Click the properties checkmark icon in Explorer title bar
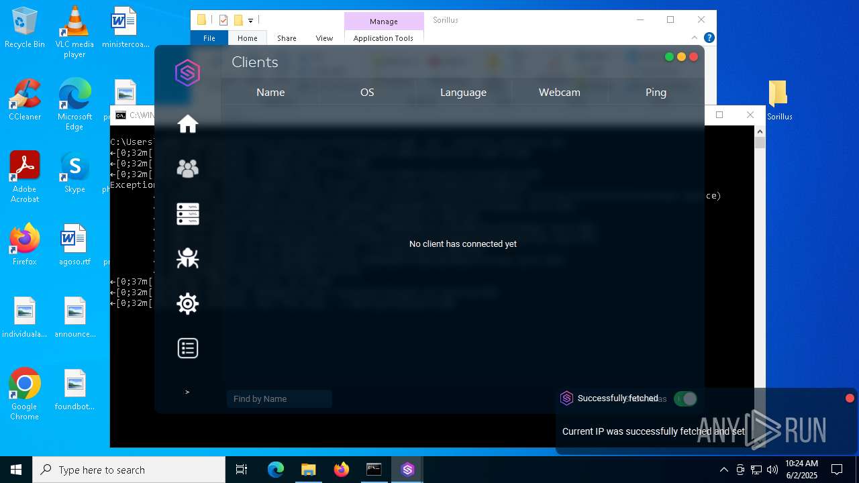 point(223,20)
